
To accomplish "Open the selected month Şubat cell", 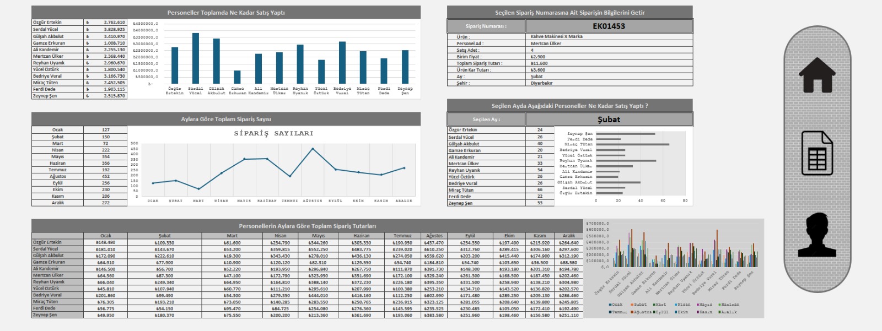I will [609, 120].
